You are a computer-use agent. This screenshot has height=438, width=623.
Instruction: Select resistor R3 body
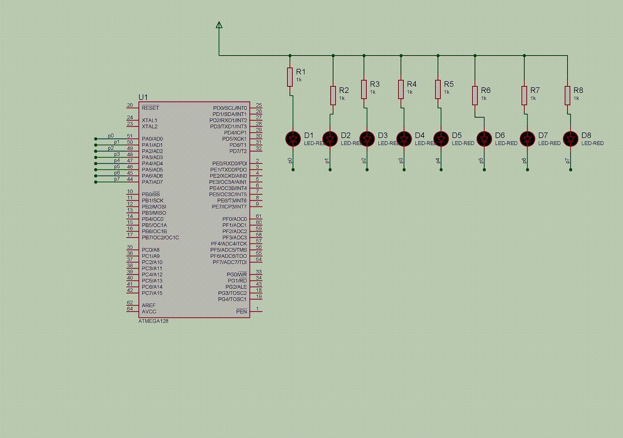pos(364,90)
